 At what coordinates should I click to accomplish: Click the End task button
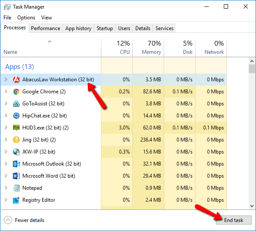point(234,220)
